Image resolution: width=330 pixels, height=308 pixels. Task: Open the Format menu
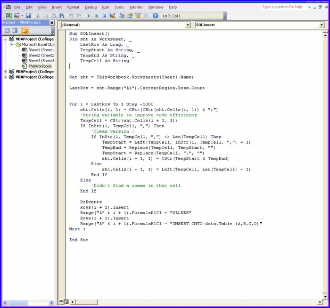point(73,7)
